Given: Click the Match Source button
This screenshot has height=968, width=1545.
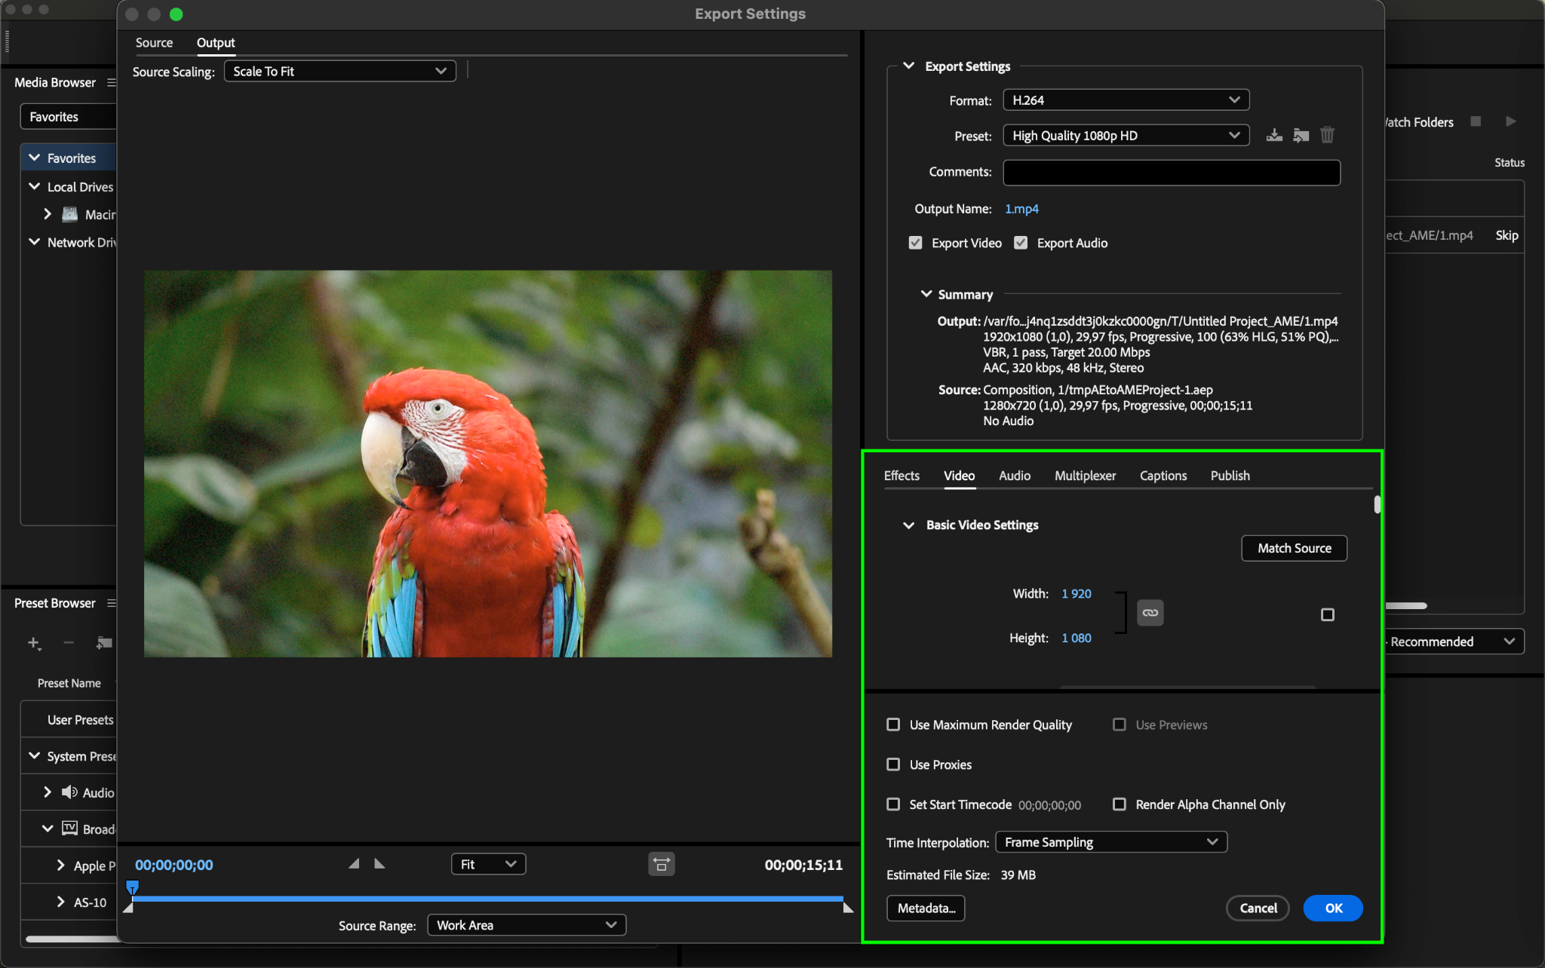Looking at the screenshot, I should pos(1294,548).
